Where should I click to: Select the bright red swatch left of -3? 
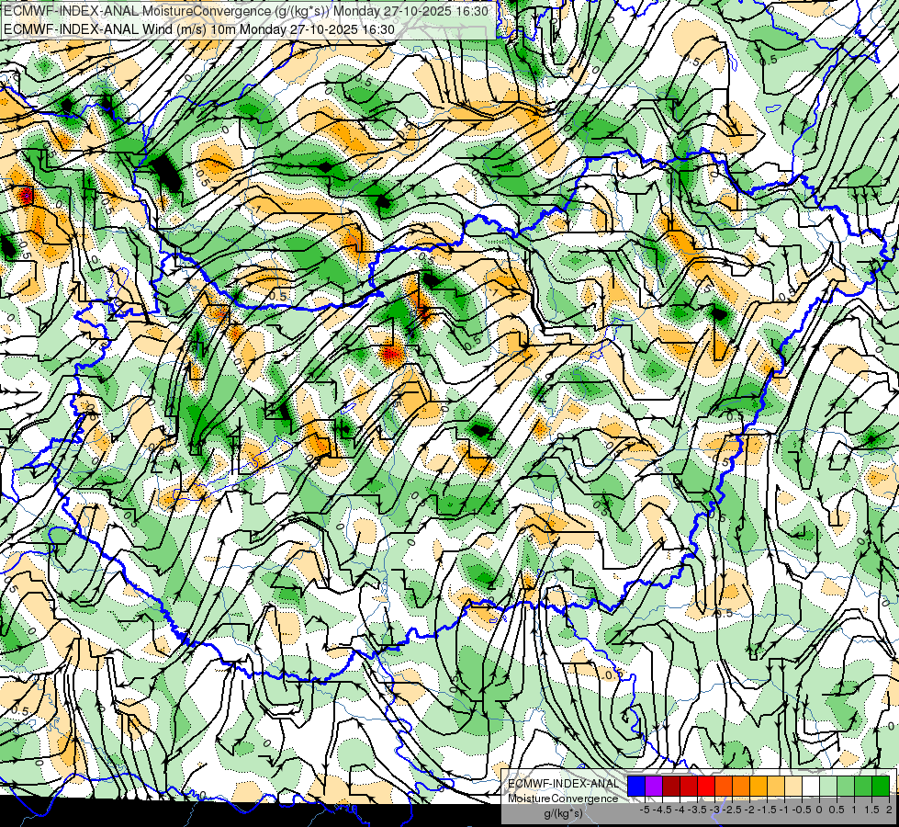click(x=706, y=786)
